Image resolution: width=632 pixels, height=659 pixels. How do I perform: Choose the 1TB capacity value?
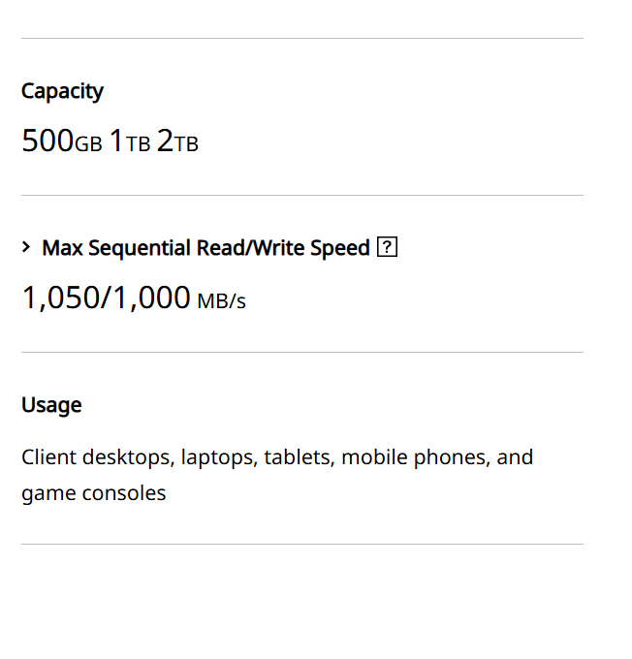[x=130, y=141]
